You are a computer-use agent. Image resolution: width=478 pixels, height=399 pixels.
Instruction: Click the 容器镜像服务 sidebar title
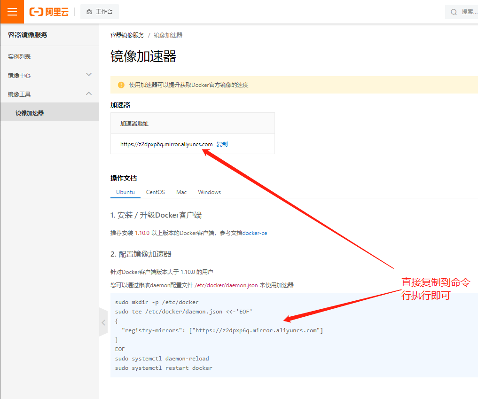28,35
